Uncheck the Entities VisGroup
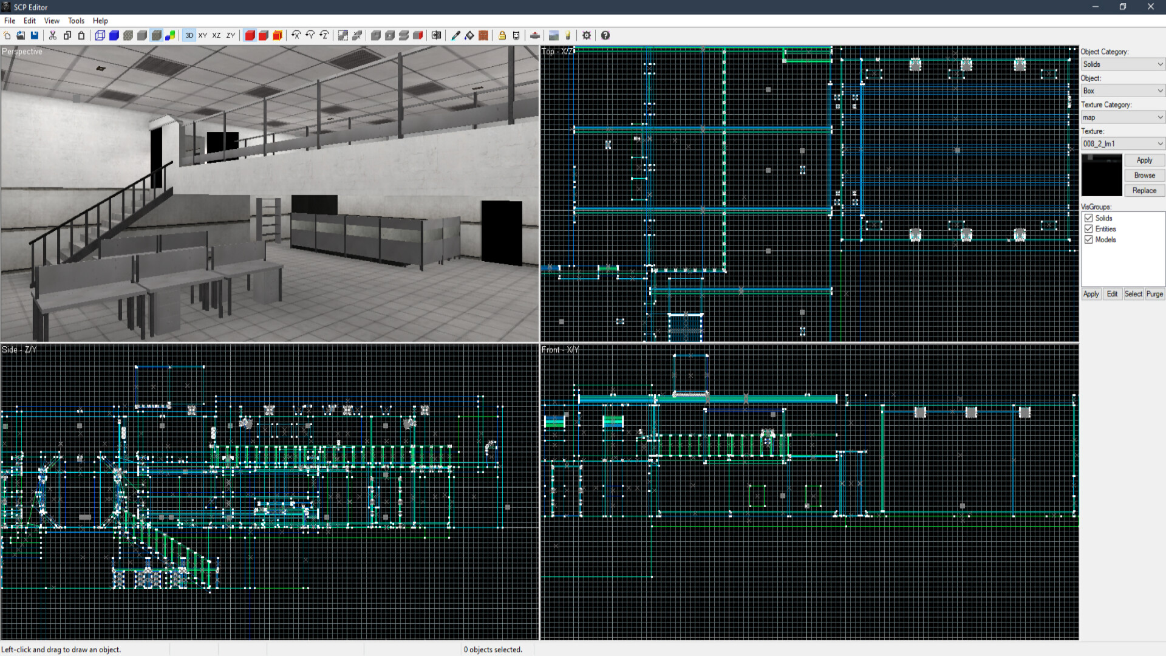This screenshot has width=1166, height=656. [x=1089, y=229]
